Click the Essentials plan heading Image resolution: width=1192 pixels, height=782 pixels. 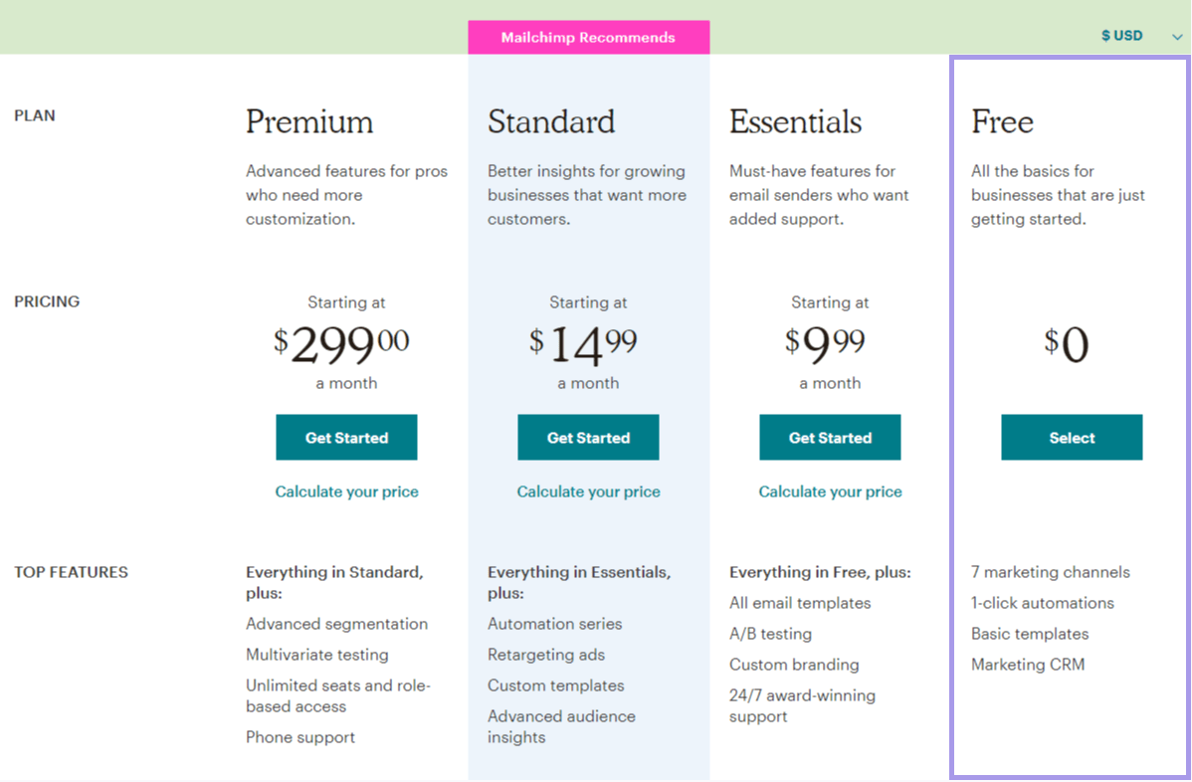click(795, 121)
